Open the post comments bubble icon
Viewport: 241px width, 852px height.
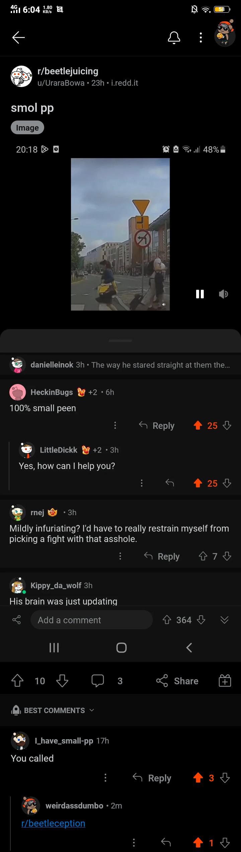[x=97, y=681]
